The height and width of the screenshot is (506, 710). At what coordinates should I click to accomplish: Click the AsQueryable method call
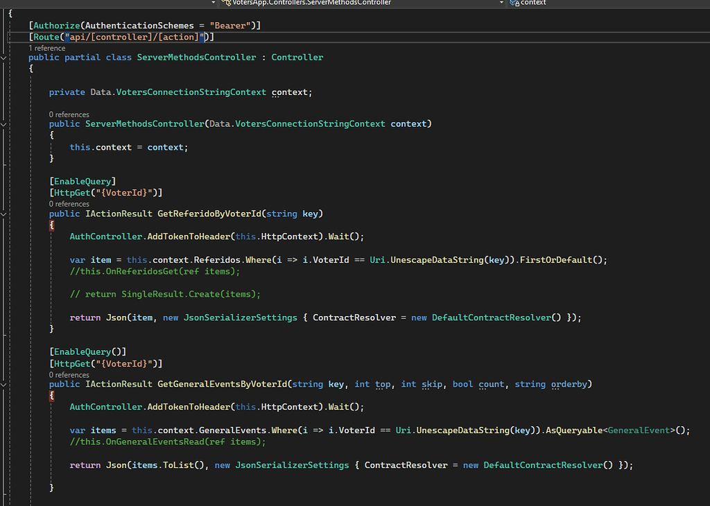573,430
